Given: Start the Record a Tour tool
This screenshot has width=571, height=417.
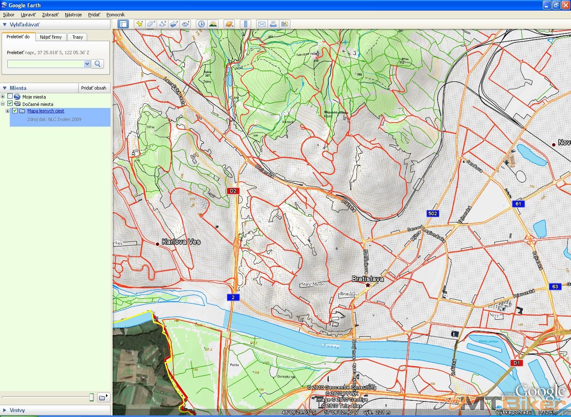Looking at the screenshot, I should (186, 24).
